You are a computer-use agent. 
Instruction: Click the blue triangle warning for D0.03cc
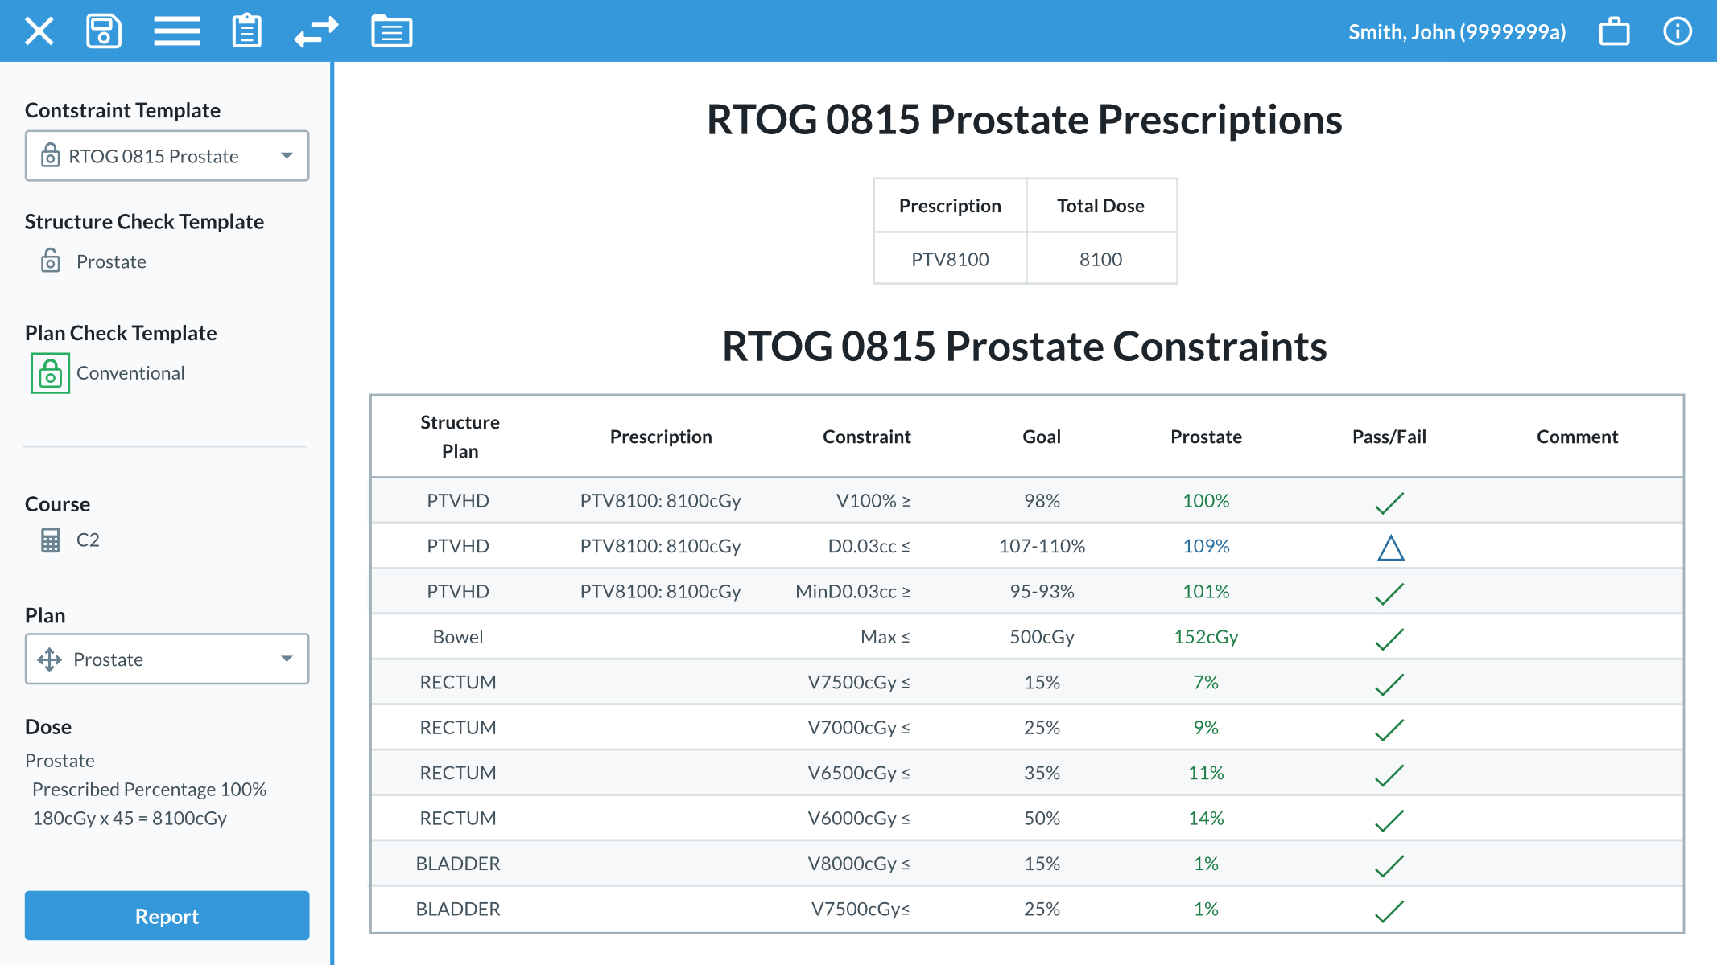(x=1390, y=548)
